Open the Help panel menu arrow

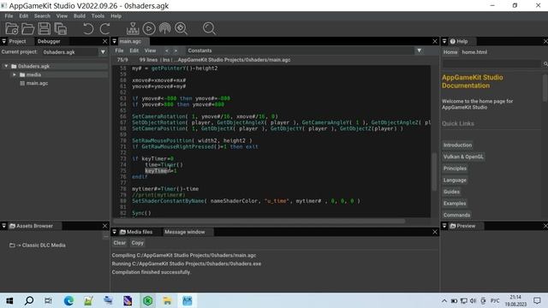coord(444,41)
